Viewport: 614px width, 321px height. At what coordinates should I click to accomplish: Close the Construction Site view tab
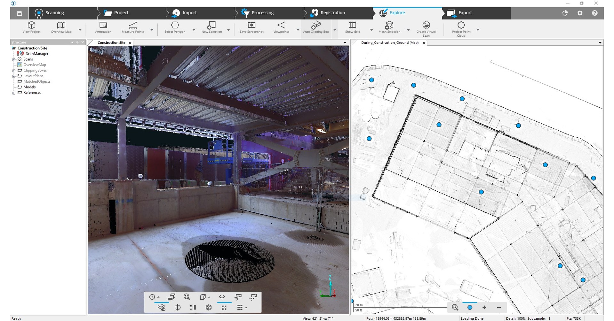pos(130,43)
